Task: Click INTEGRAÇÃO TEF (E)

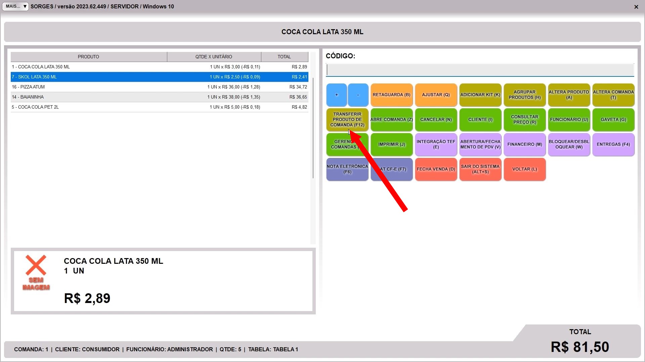Action: pos(436,144)
